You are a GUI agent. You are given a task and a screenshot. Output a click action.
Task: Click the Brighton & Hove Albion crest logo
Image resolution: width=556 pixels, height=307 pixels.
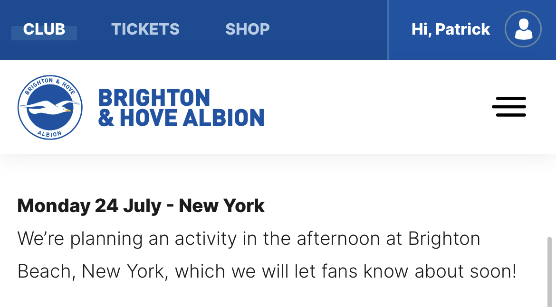(x=50, y=107)
